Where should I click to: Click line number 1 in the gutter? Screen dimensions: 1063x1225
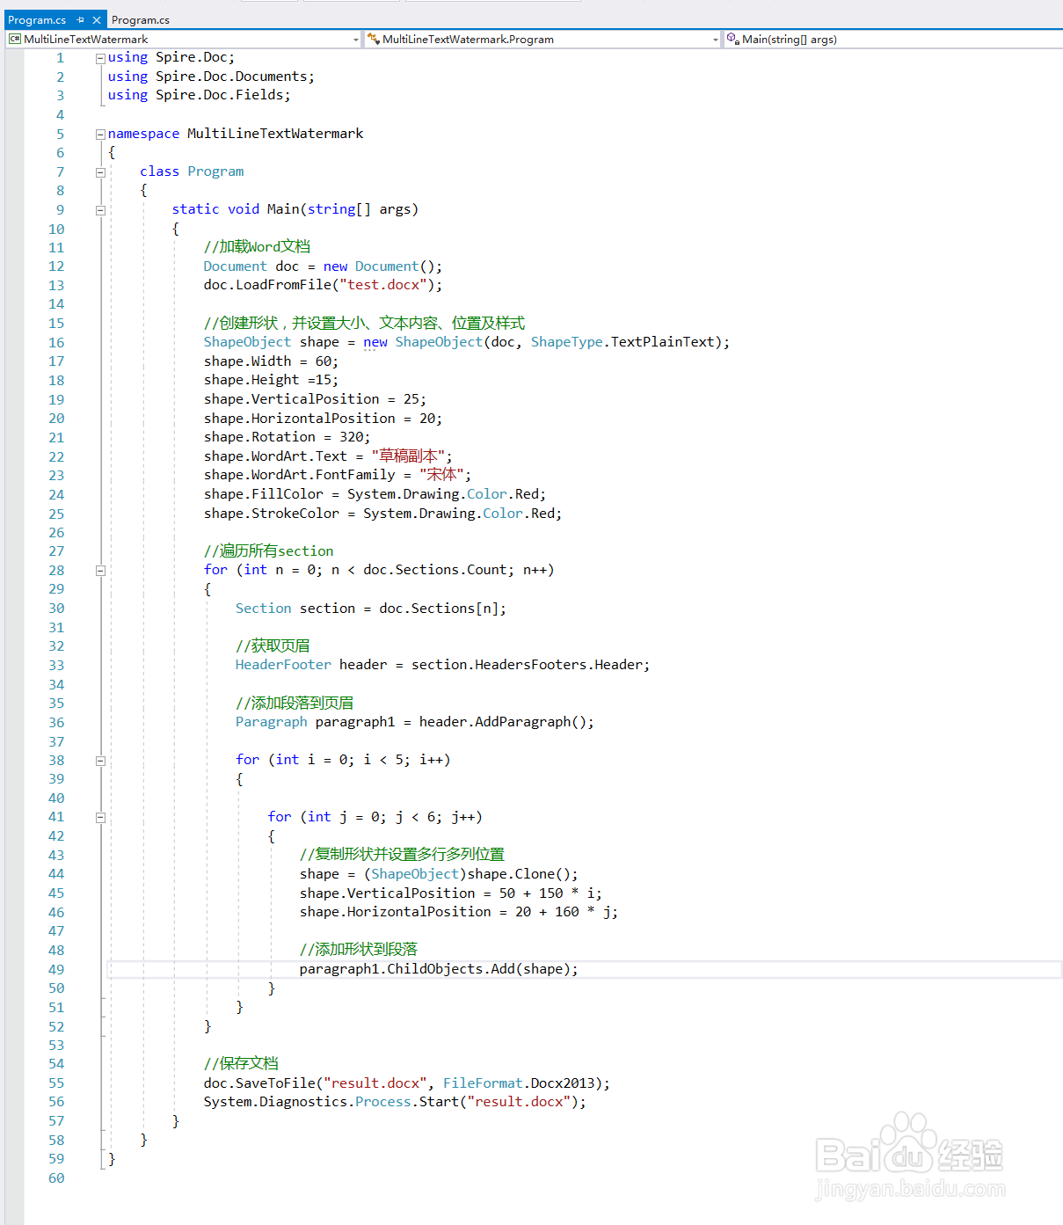[60, 58]
